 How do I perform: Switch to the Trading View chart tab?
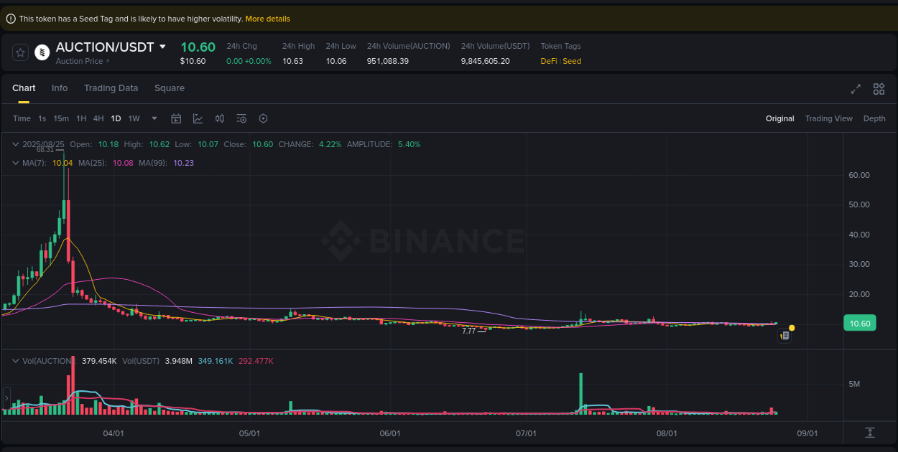click(828, 118)
